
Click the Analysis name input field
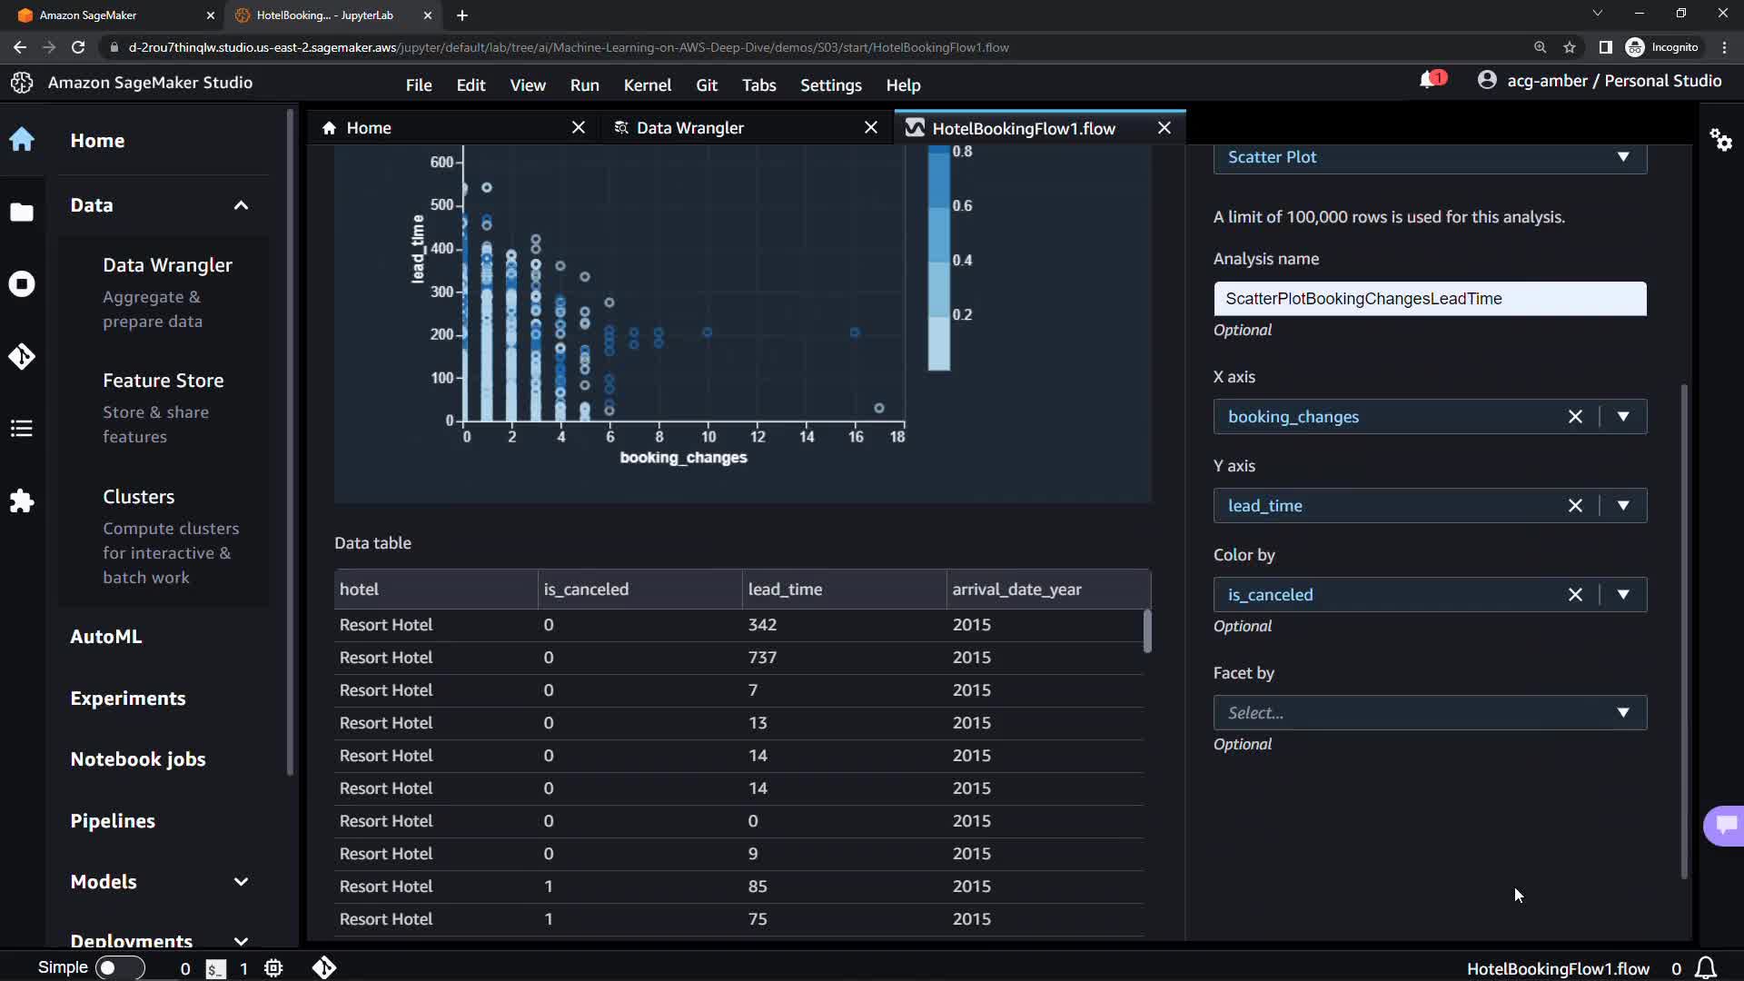[1429, 299]
